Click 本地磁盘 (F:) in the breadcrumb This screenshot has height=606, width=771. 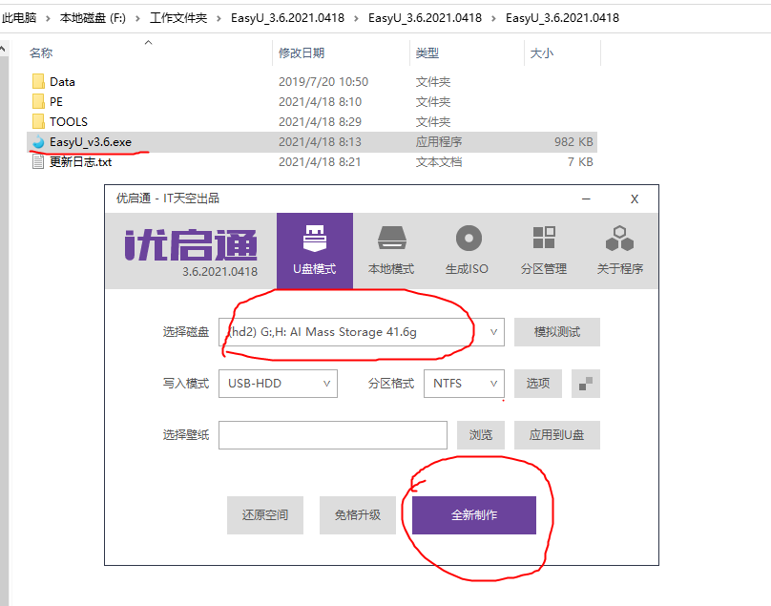93,18
